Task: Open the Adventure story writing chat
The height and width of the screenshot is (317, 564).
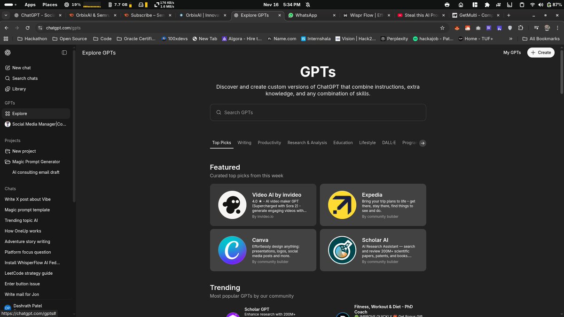Action: tap(36, 241)
